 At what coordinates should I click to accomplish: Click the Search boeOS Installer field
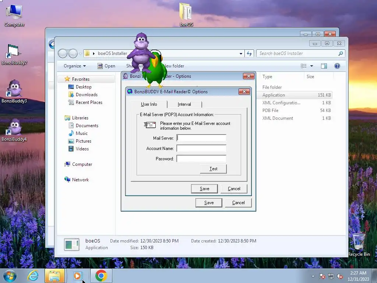point(300,53)
